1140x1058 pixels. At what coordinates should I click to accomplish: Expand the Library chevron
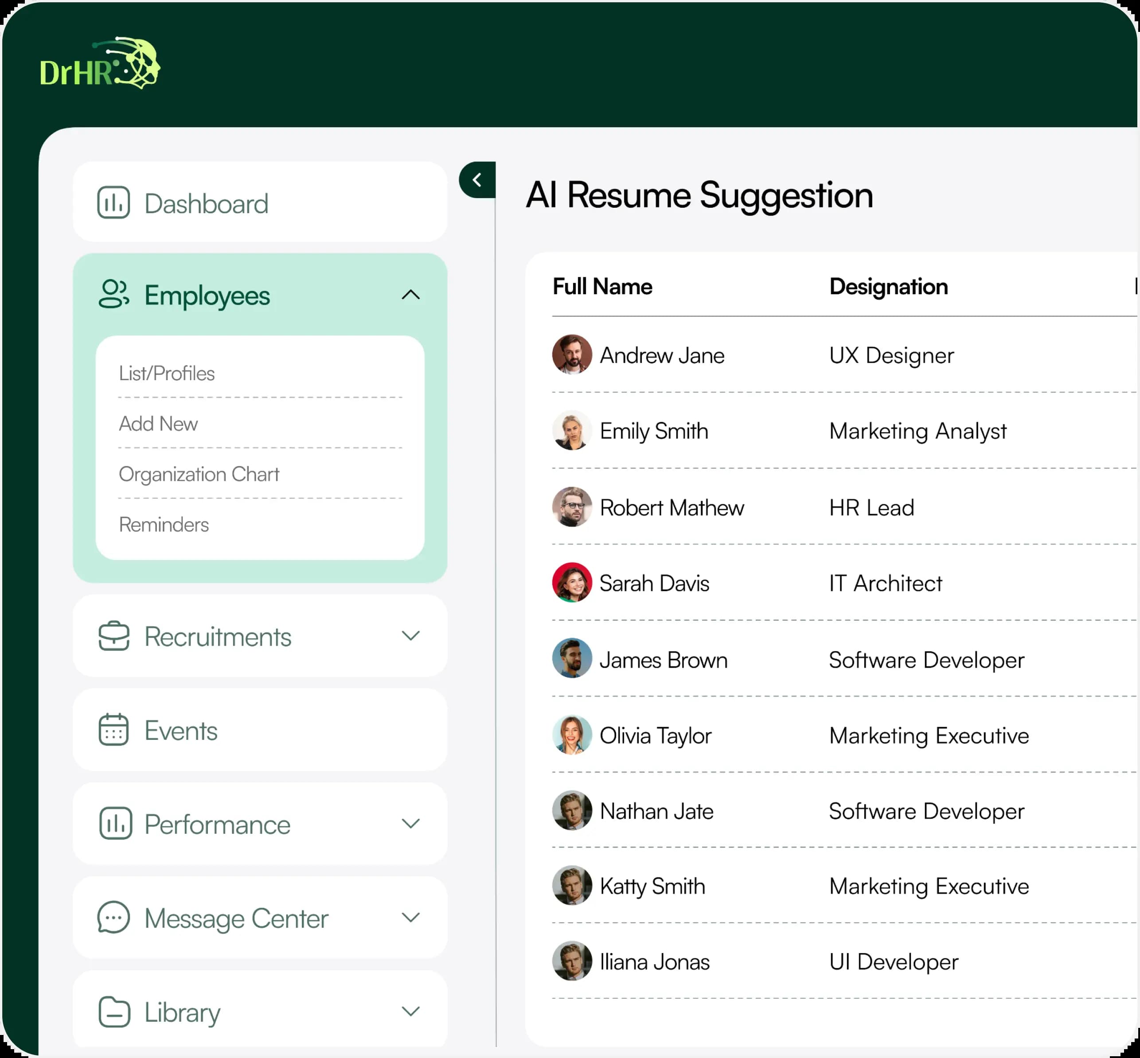(x=411, y=1011)
